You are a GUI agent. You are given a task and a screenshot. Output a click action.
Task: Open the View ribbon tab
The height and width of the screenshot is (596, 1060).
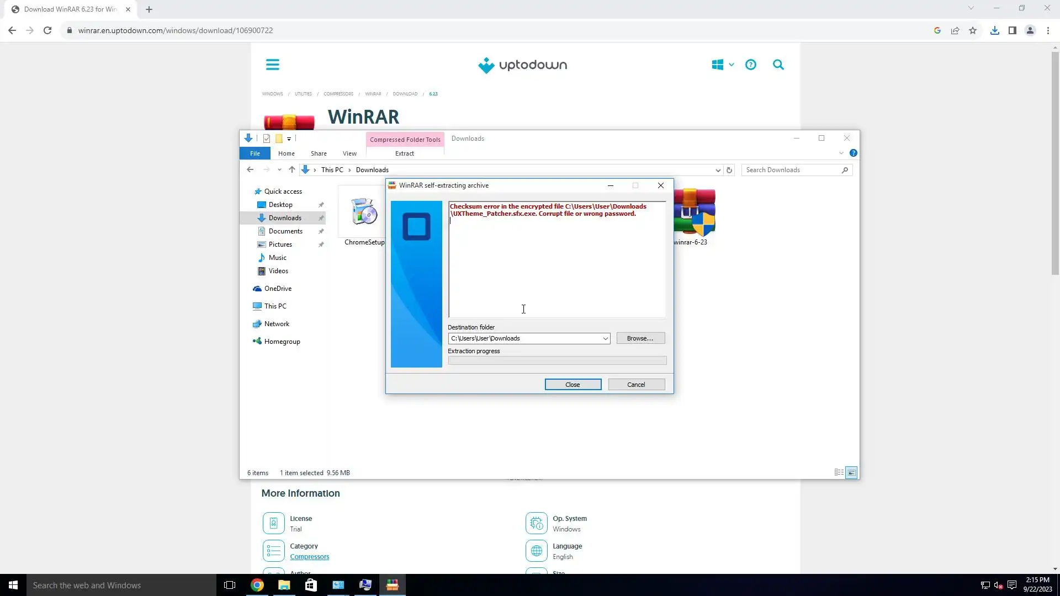pyautogui.click(x=349, y=153)
